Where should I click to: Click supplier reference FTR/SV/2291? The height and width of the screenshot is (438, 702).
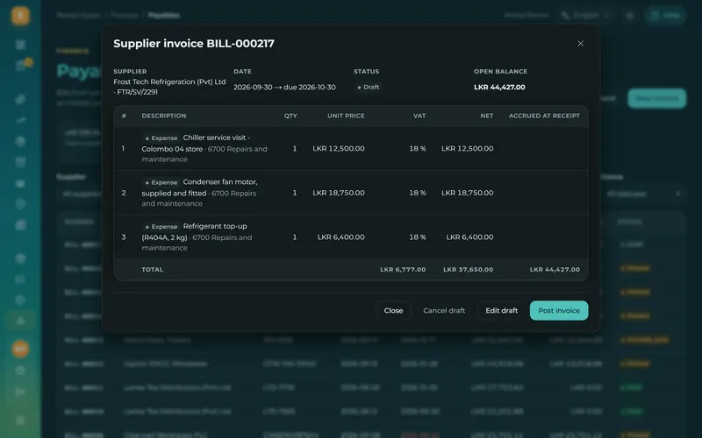pyautogui.click(x=138, y=92)
